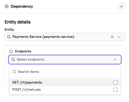This screenshot has width=129, height=102.
Task: Click the Entity field label
Action: (x=9, y=30)
